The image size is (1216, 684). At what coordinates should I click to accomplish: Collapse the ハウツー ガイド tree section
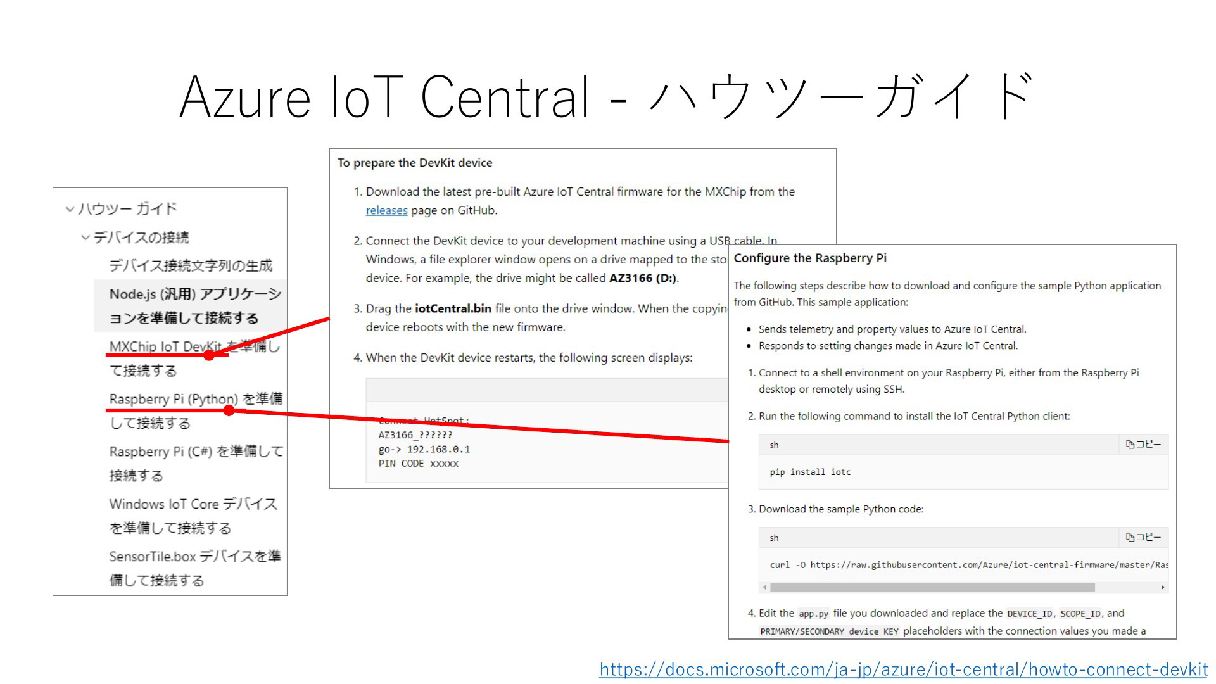click(70, 209)
